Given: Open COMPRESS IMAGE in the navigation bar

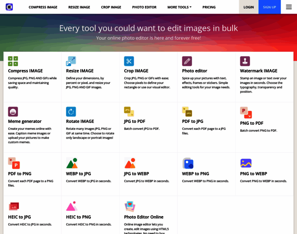Looking at the screenshot, I should coord(43,7).
